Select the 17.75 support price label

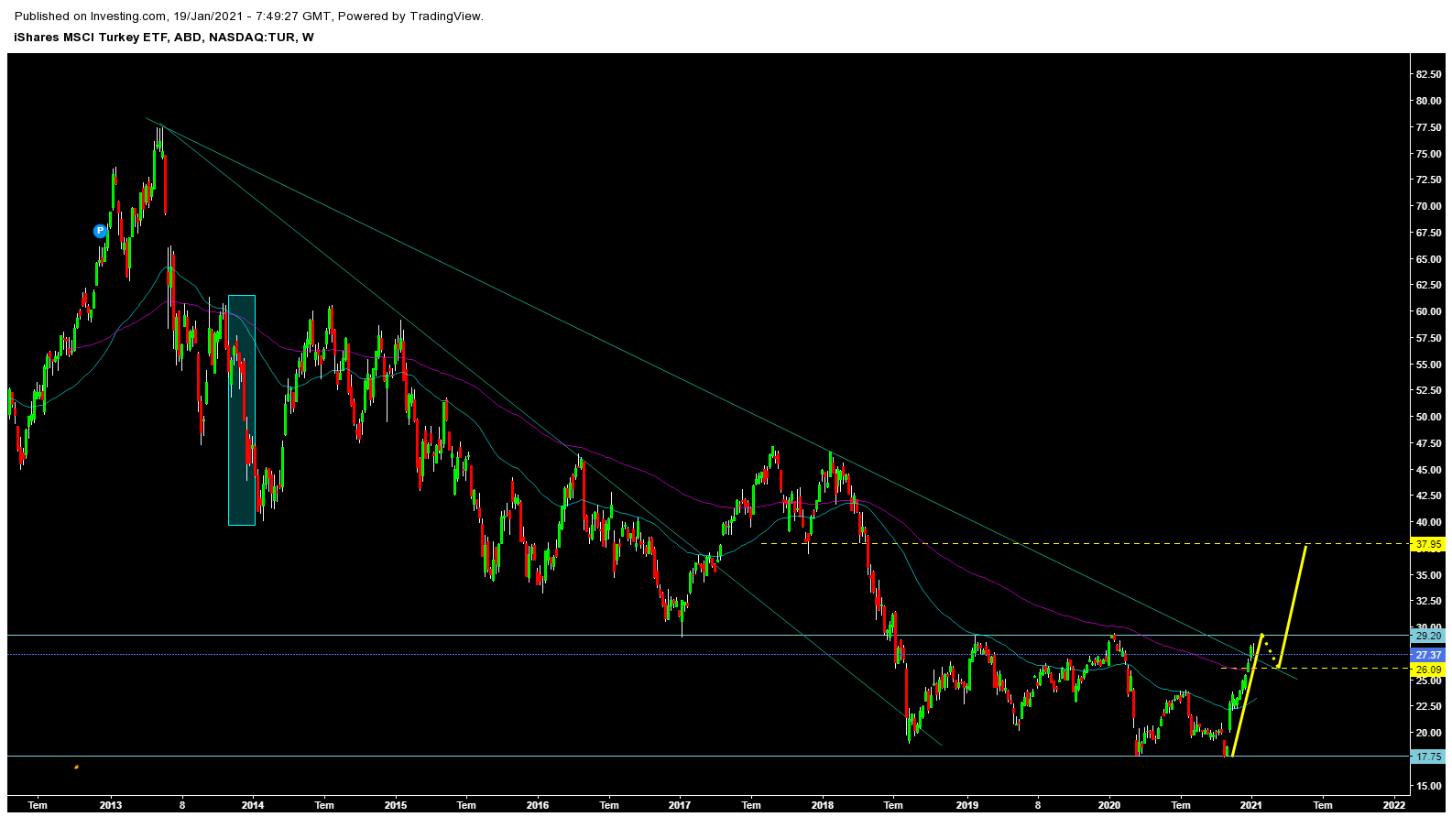coord(1428,757)
